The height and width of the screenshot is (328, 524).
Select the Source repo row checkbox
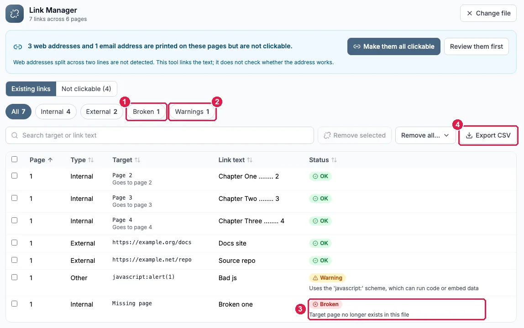click(14, 260)
